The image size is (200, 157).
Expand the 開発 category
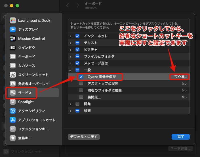point(71,104)
